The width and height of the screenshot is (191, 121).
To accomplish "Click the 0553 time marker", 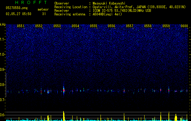I will 57,26.
